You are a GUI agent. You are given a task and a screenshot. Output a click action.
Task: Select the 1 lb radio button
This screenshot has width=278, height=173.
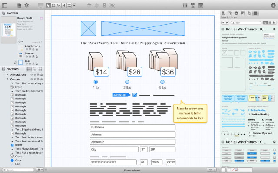pos(96,82)
